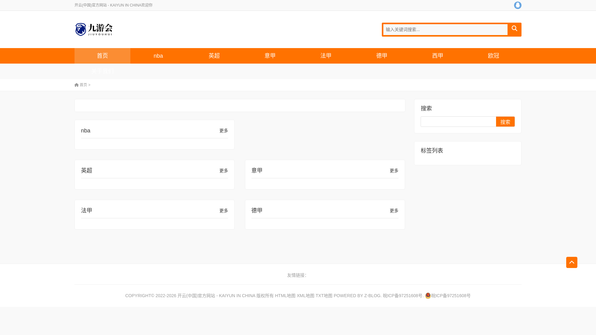Image resolution: width=596 pixels, height=335 pixels.
Task: Click the first 皖ICP备97251608号 footer link
Action: pyautogui.click(x=403, y=296)
